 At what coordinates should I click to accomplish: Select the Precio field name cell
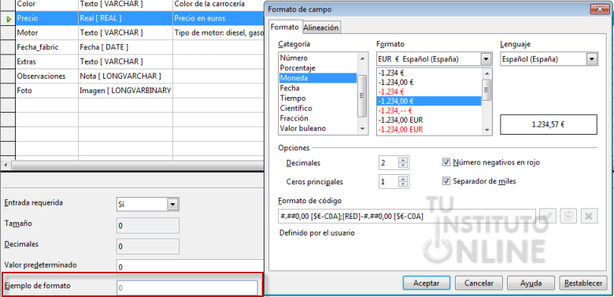coord(46,18)
